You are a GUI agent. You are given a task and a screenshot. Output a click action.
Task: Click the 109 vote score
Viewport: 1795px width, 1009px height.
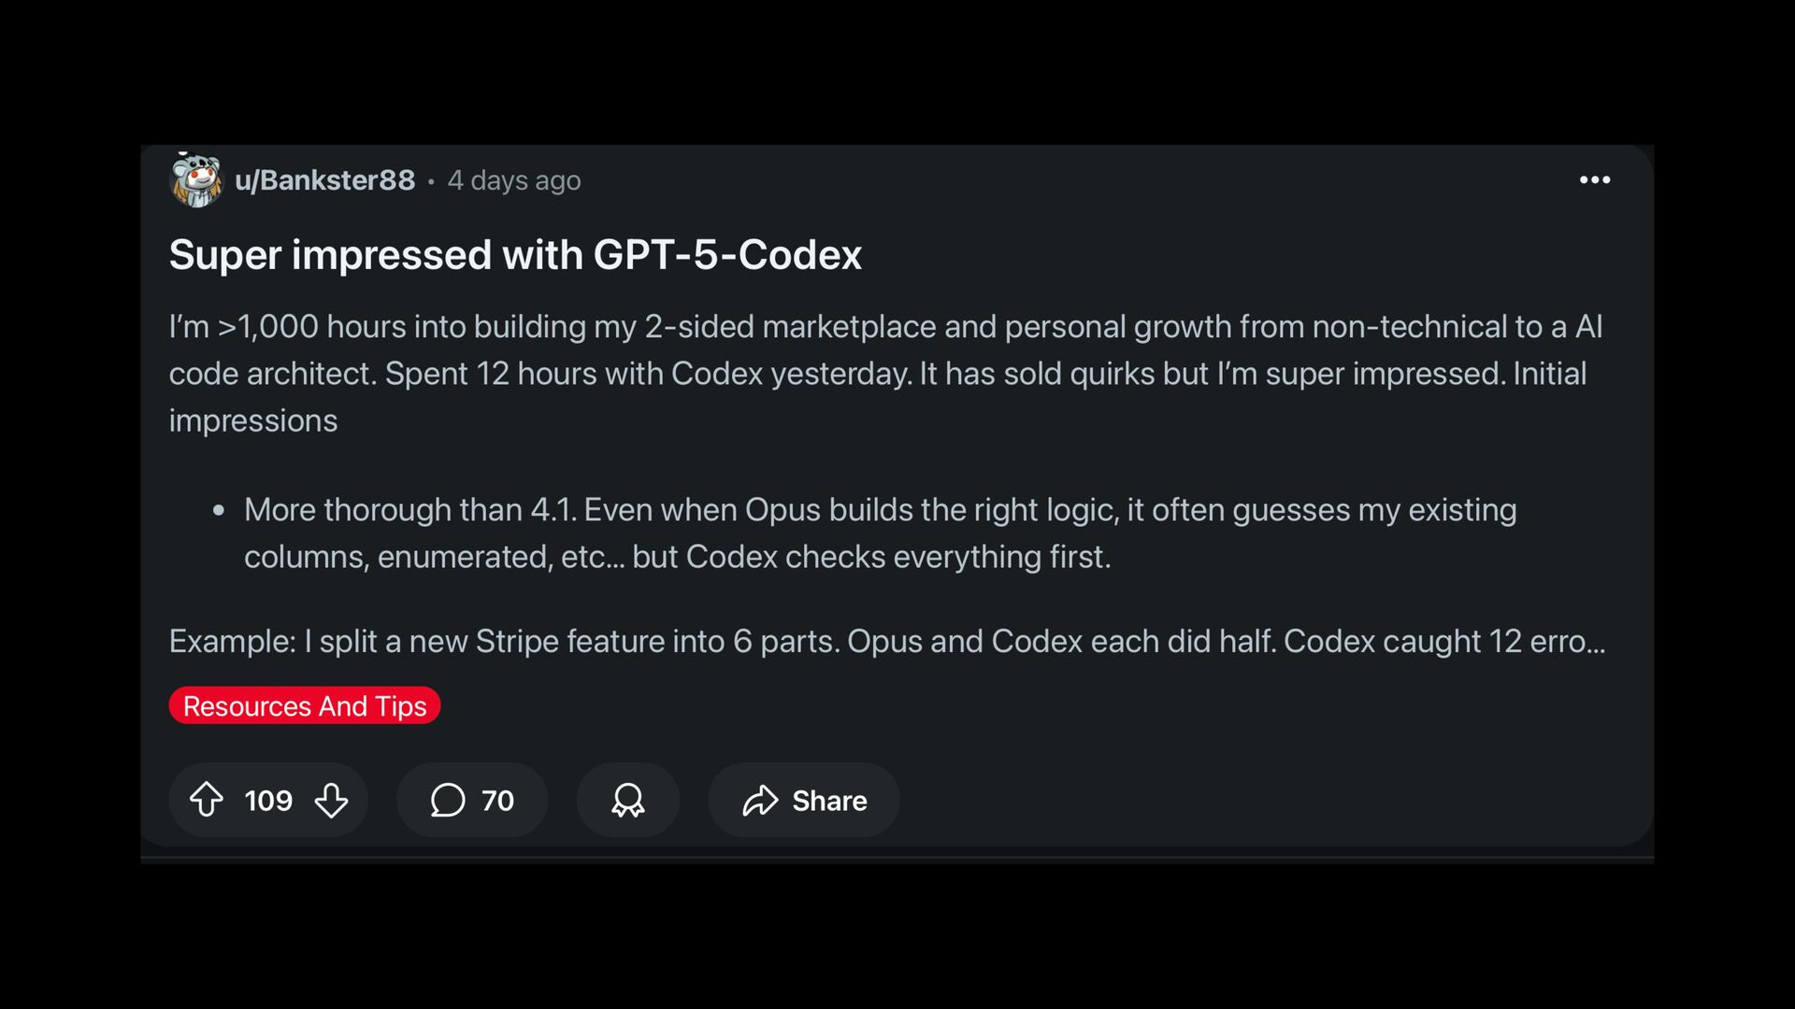[268, 800]
